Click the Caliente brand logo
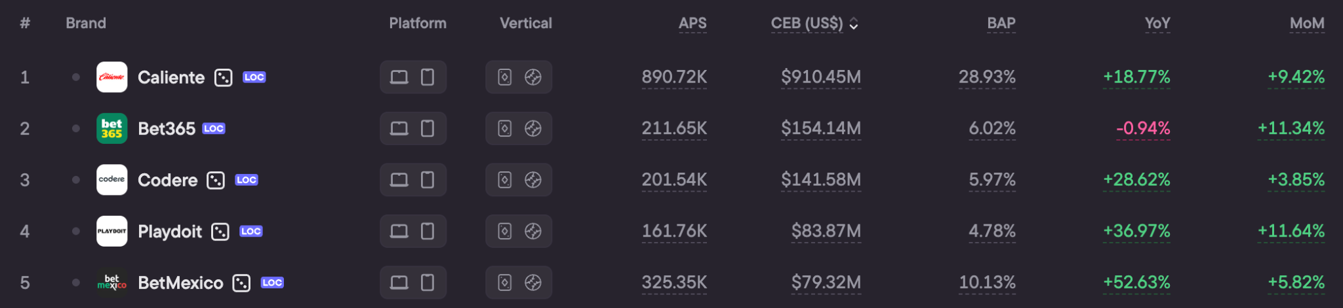 pyautogui.click(x=111, y=77)
